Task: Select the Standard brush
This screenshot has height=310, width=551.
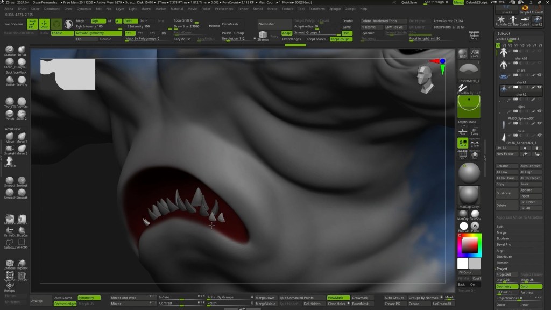Action: [10, 51]
